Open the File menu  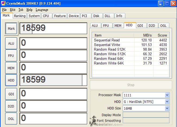click(x=4, y=10)
